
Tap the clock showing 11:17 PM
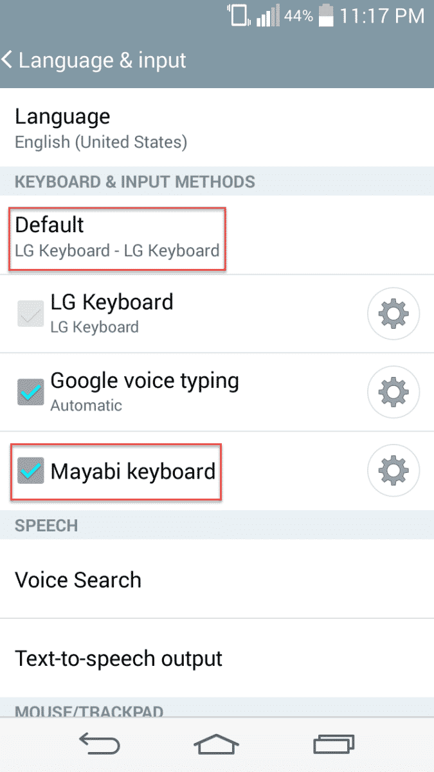(382, 16)
